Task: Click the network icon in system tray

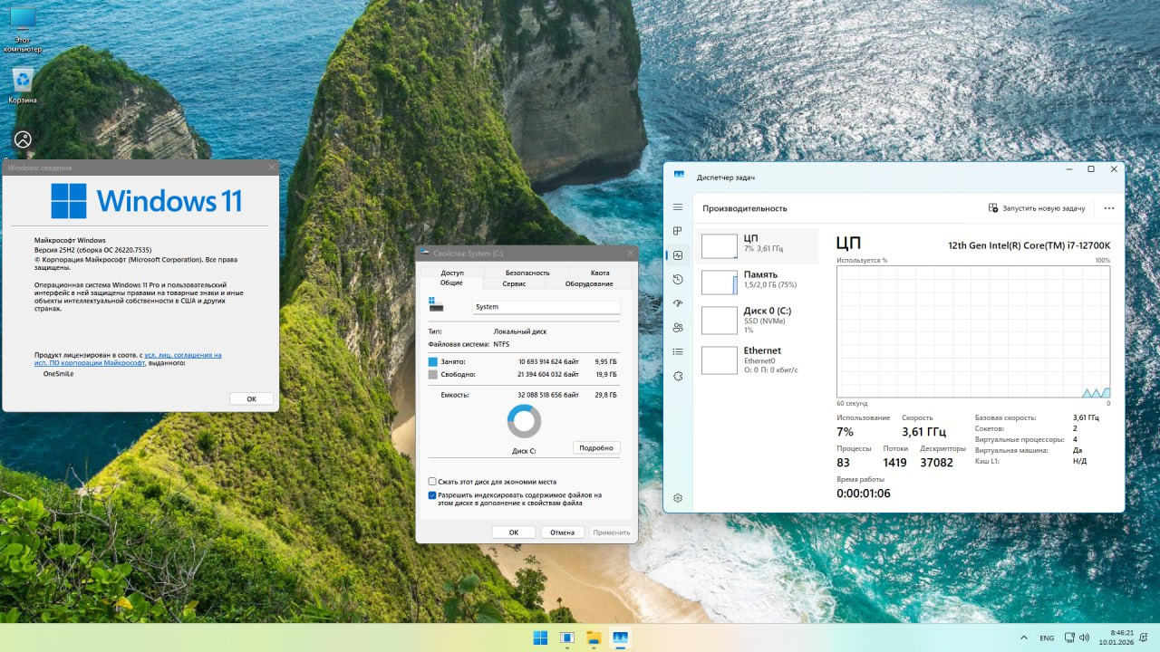Action: [x=1070, y=638]
